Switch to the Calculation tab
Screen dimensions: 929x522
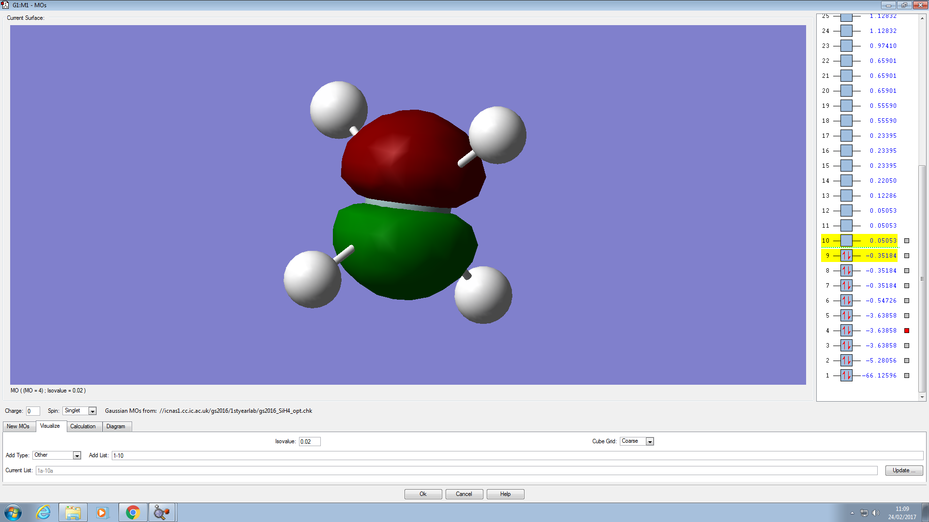point(83,426)
